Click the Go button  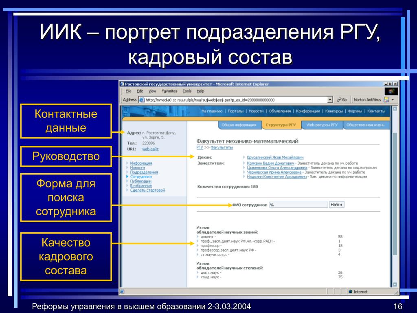342,100
